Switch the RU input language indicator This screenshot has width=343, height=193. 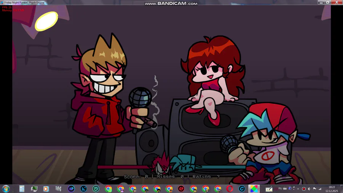(280, 188)
